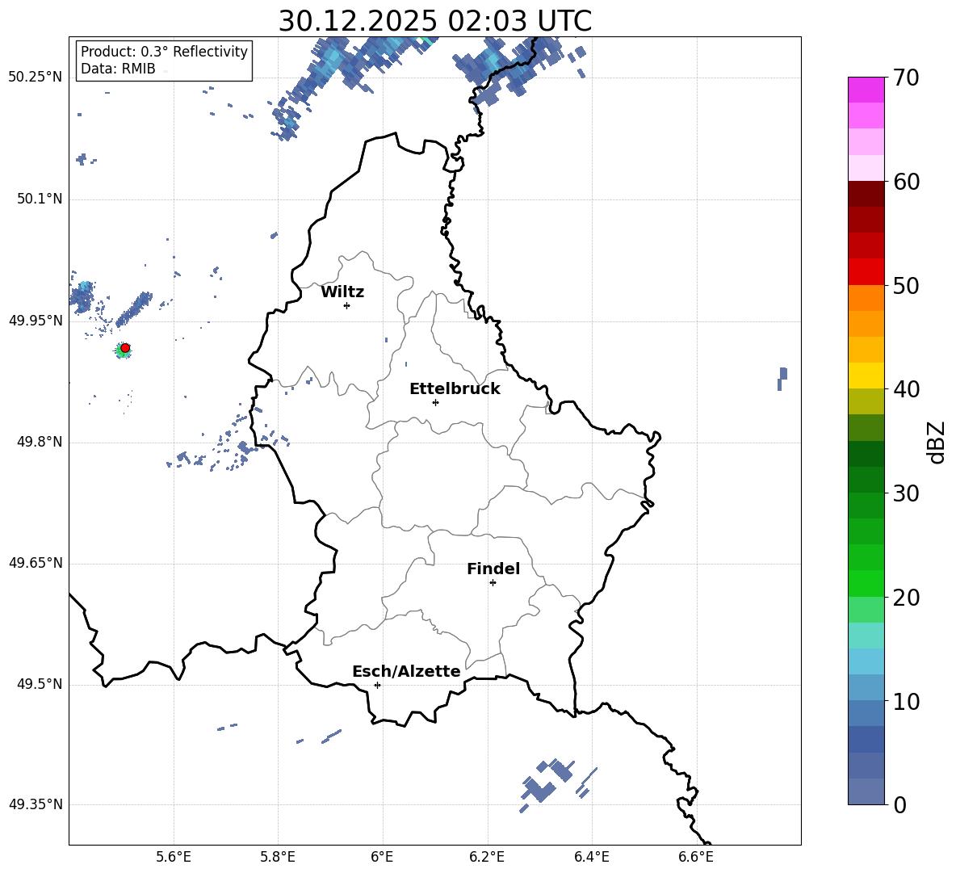Viewport: 956px width, 873px height.
Task: Click the colorbar tick value 60
Action: [x=906, y=182]
